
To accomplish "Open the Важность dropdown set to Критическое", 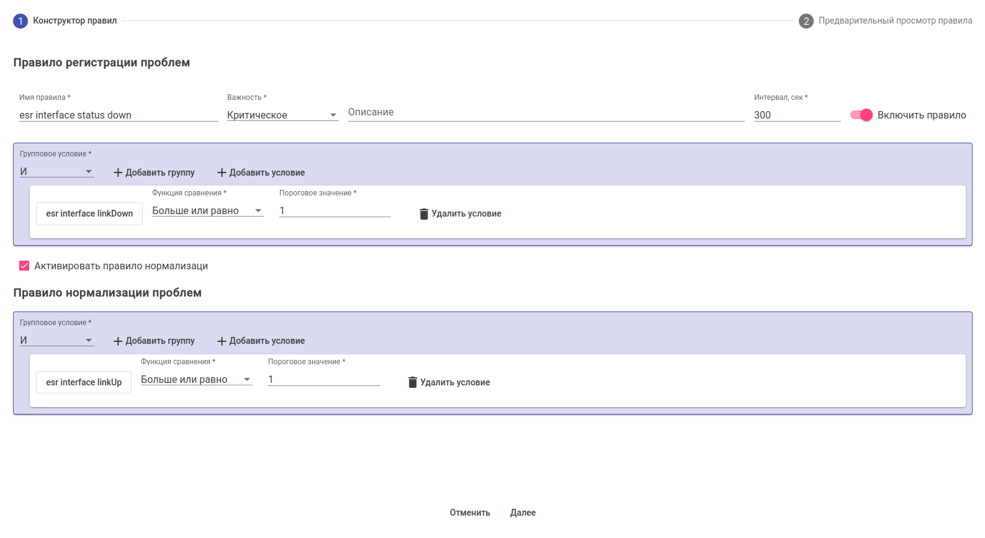I will coord(282,115).
